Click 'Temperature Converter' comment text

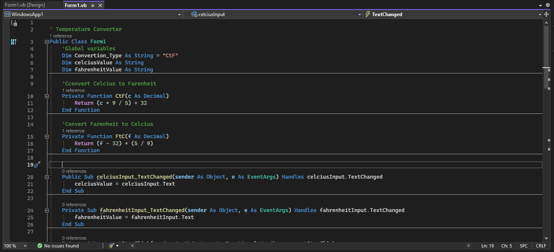(x=89, y=29)
